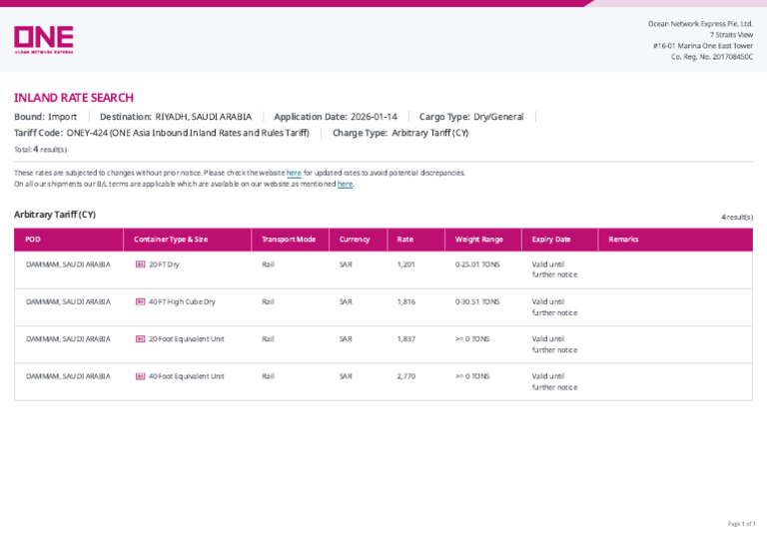Open the first 'here' link for updated rates
Image resolution: width=767 pixels, height=542 pixels.
click(294, 173)
